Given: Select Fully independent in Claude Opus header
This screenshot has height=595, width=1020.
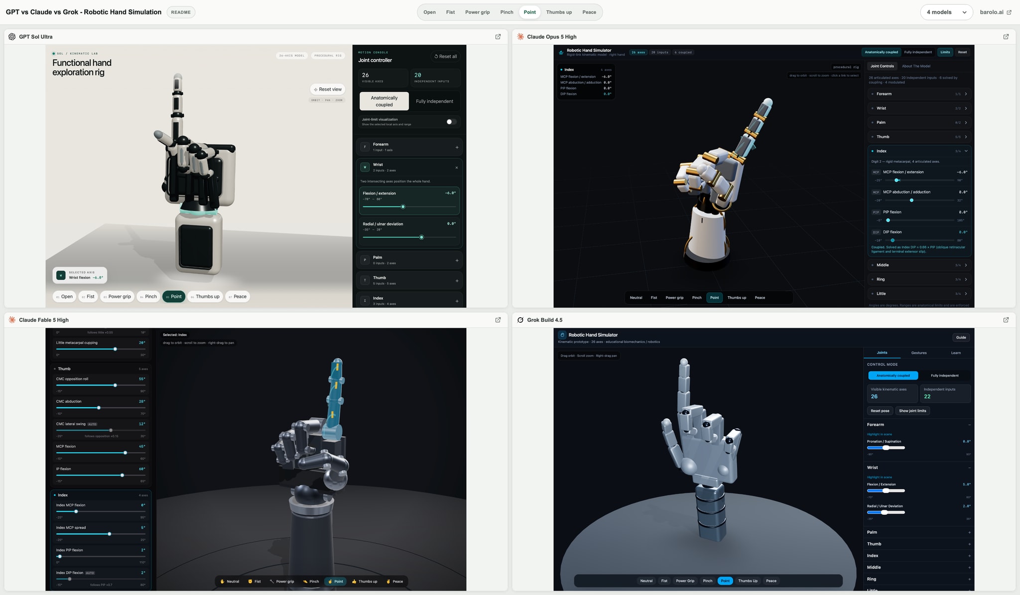Looking at the screenshot, I should (x=918, y=52).
